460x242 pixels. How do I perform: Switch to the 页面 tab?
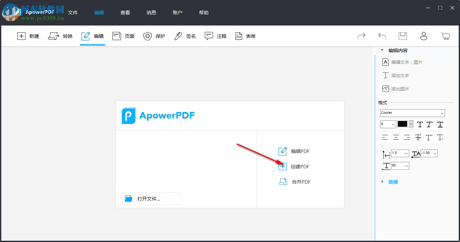tap(123, 36)
